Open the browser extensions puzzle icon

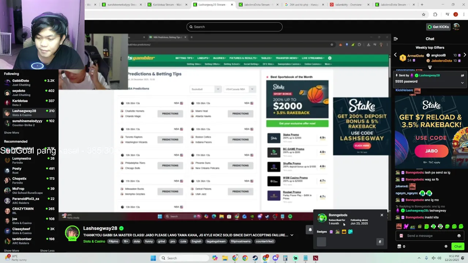pos(435,14)
